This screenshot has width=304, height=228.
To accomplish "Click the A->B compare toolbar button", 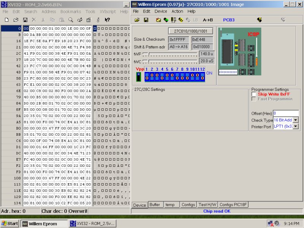I will [x=208, y=20].
